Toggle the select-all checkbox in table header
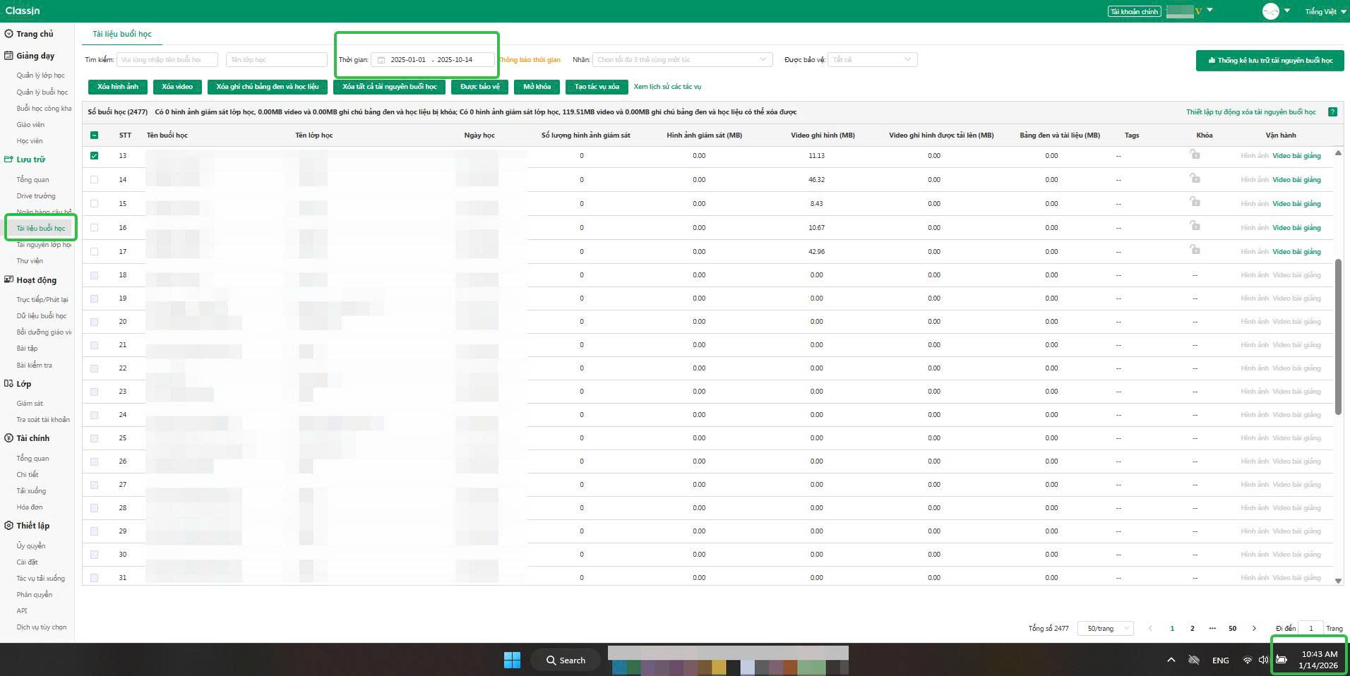 click(x=95, y=135)
